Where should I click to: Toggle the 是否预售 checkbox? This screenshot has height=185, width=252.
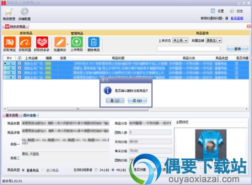point(131,169)
